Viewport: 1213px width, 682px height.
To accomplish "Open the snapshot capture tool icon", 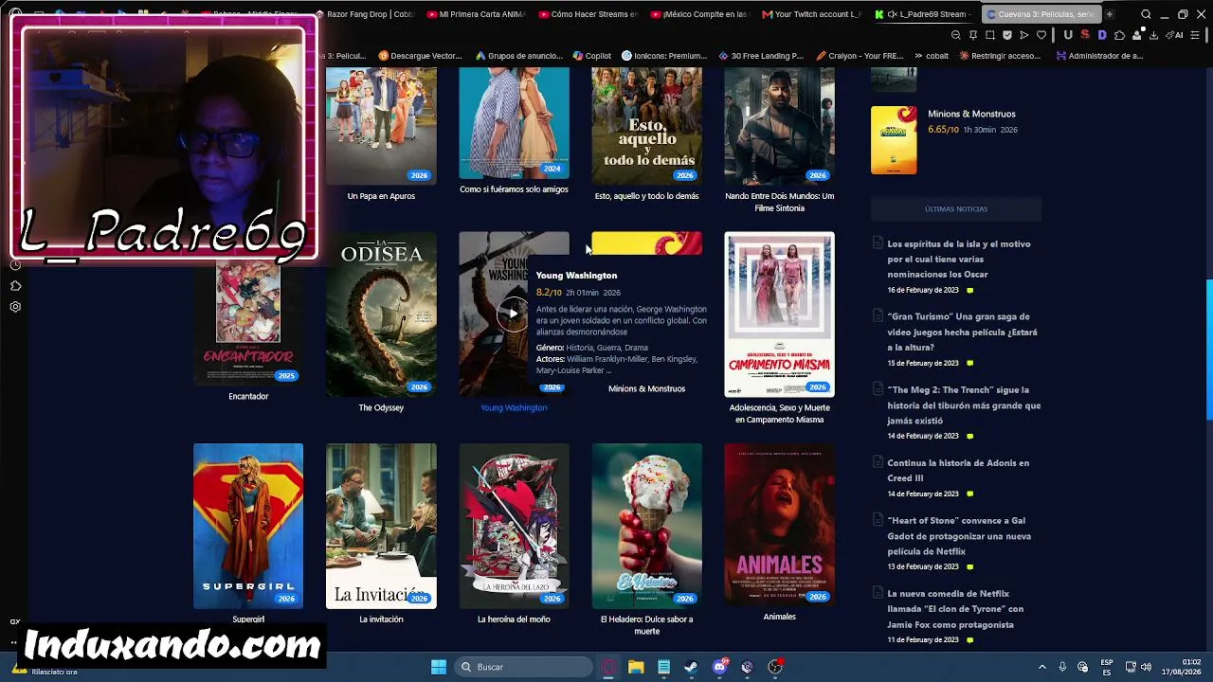I will [x=990, y=35].
